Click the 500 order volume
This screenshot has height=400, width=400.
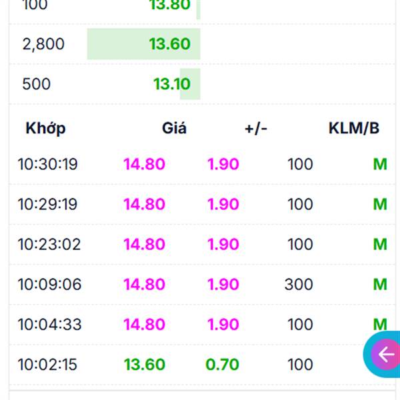pos(36,84)
